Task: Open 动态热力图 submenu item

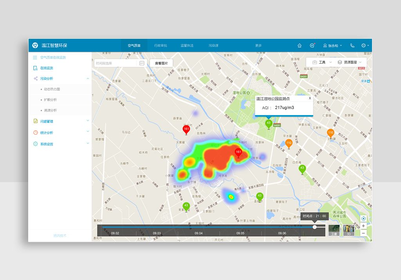Action: pos(52,89)
